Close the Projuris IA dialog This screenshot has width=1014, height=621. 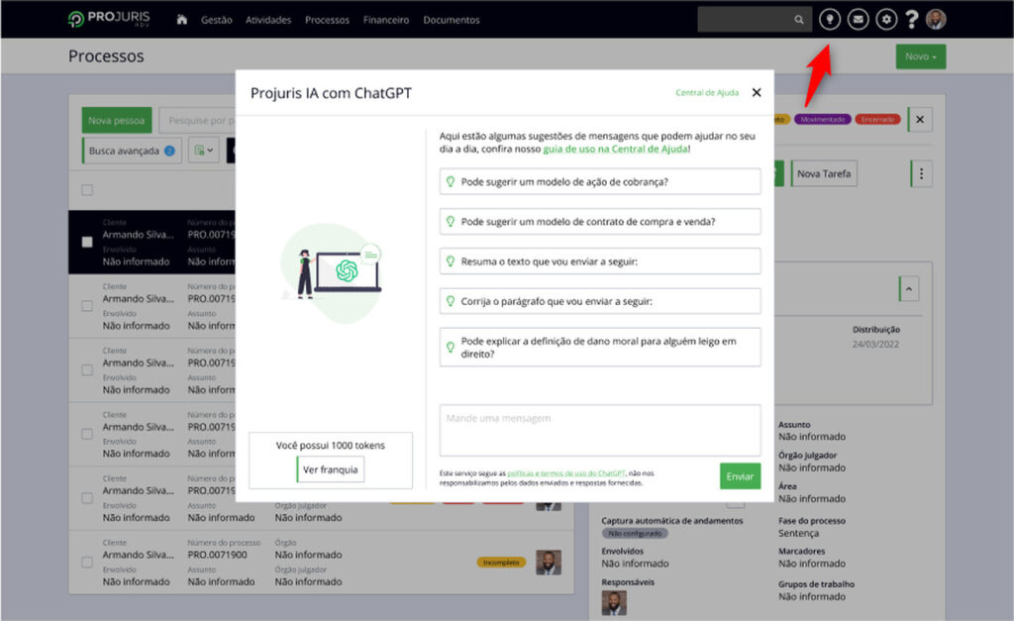point(757,92)
